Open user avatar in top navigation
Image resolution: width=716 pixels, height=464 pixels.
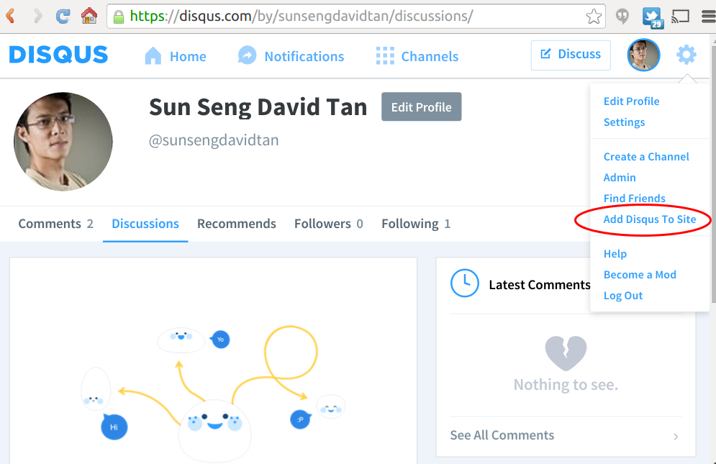[x=643, y=55]
